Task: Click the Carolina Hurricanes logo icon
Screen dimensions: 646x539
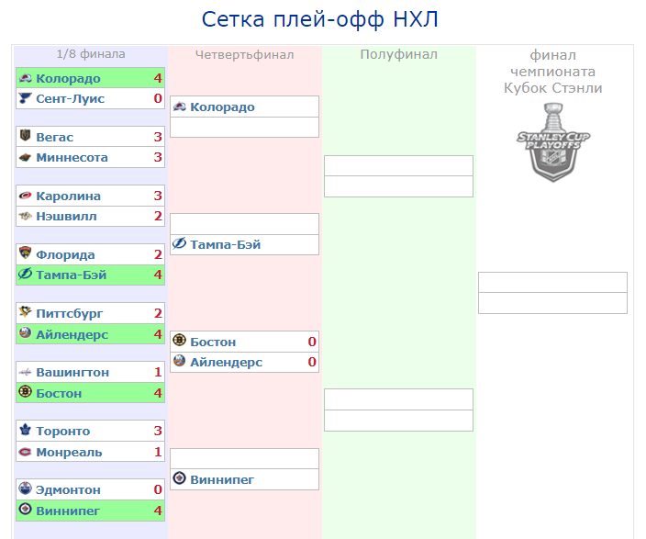Action: 25,196
